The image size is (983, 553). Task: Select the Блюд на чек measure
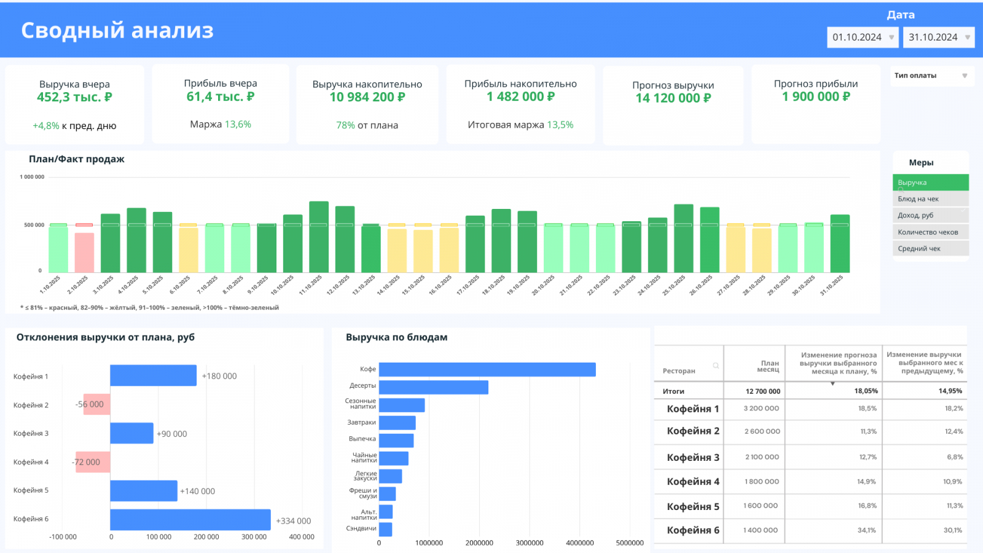[x=930, y=199]
